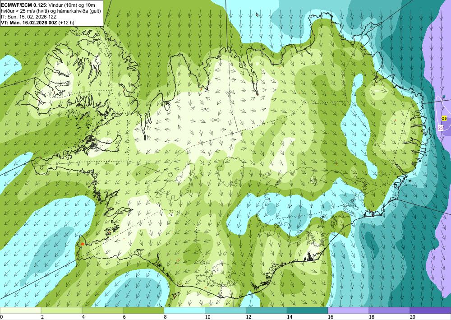451x320 pixels.
Task: Click the initial time 'IT: Sun. 15. 02. 2026 12Z'
Action: click(29, 17)
